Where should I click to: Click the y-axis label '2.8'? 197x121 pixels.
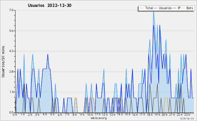click(11, 72)
